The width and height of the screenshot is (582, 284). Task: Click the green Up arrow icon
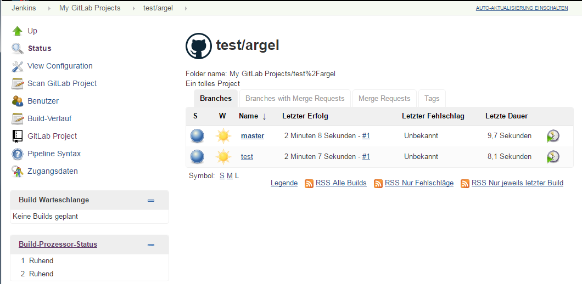(18, 31)
